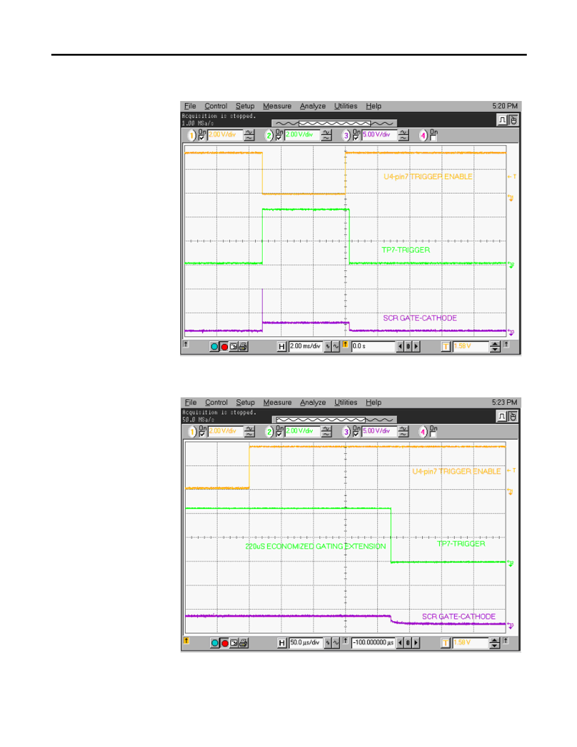Click the pulse waveform icon in the top scope's status bar
Image resolution: width=577 pixels, height=747 pixels.
click(502, 120)
